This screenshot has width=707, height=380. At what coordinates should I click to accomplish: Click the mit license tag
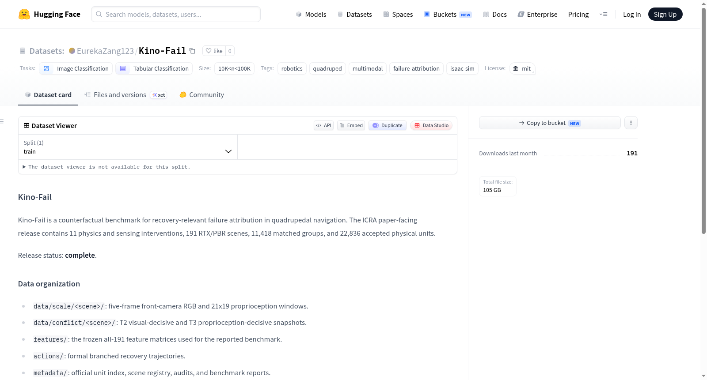coord(522,68)
